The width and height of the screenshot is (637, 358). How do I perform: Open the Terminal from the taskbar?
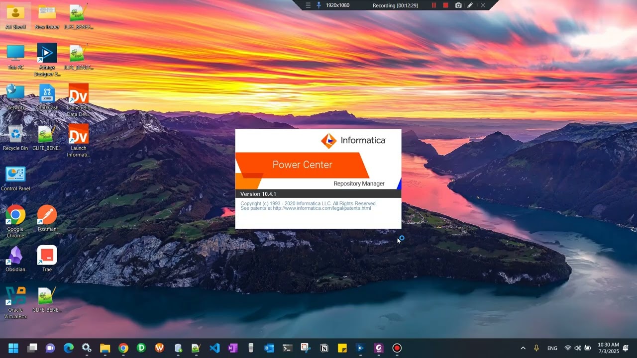click(287, 348)
